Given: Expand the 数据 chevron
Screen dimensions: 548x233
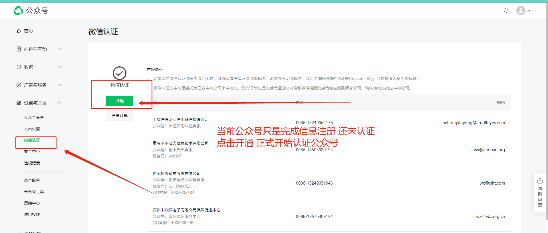Looking at the screenshot, I should pyautogui.click(x=59, y=67).
